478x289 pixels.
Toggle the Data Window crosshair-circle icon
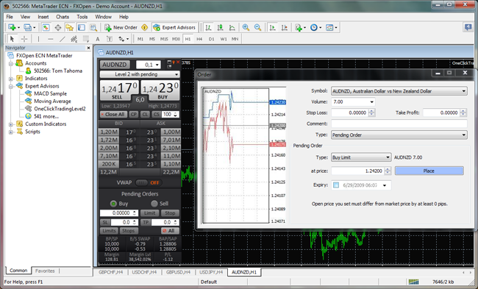(x=57, y=27)
